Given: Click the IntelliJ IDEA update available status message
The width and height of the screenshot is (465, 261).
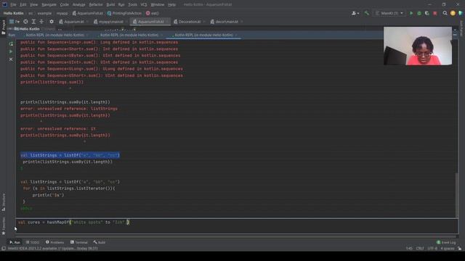Looking at the screenshot, I should click(53, 249).
